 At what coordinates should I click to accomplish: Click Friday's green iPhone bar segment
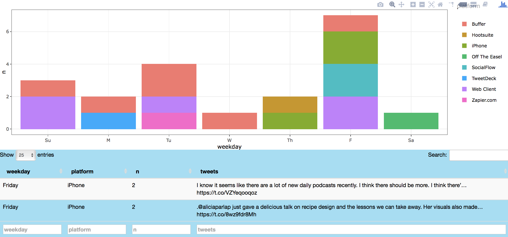[x=350, y=48]
